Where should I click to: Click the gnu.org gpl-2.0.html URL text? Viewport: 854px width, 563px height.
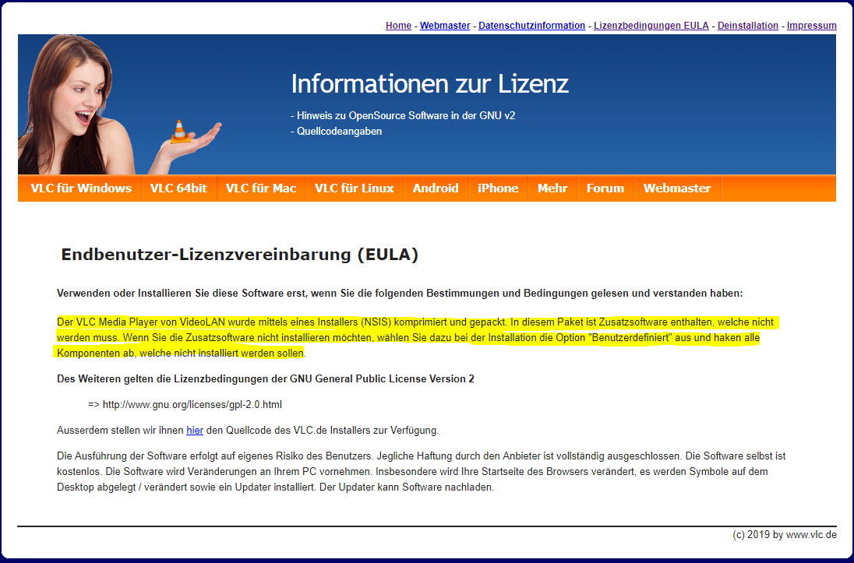[x=192, y=405]
